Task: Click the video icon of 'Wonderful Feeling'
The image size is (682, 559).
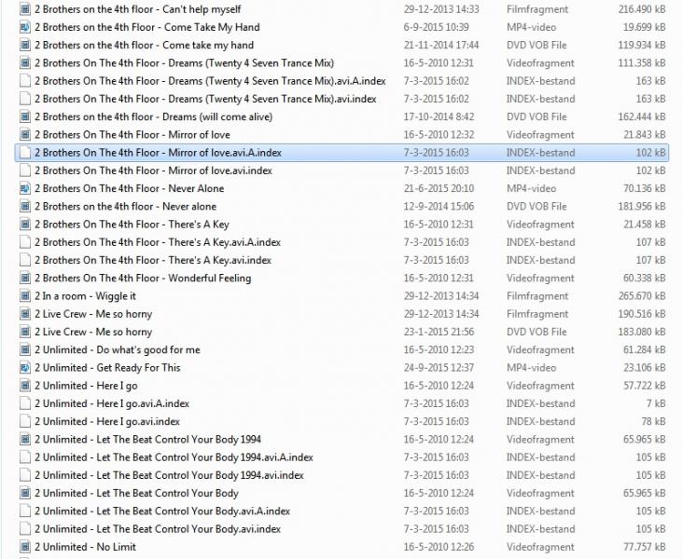Action: (25, 278)
